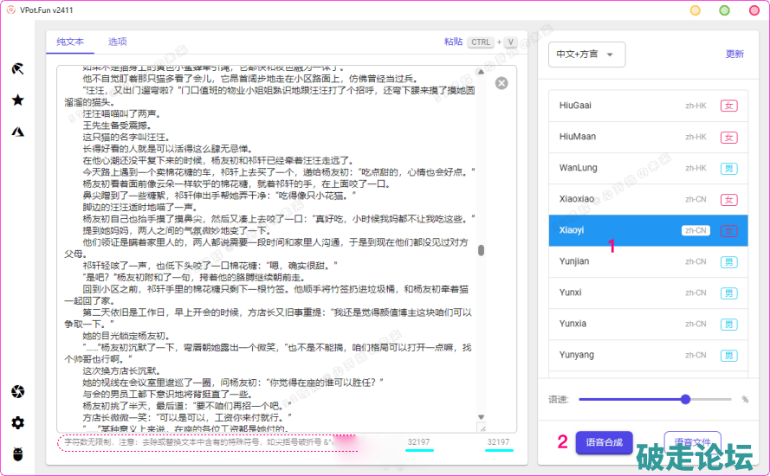Open the star favorites icon

17,100
